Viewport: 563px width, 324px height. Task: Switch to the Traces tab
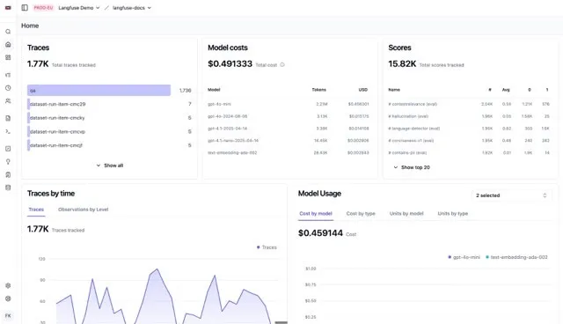click(x=36, y=210)
